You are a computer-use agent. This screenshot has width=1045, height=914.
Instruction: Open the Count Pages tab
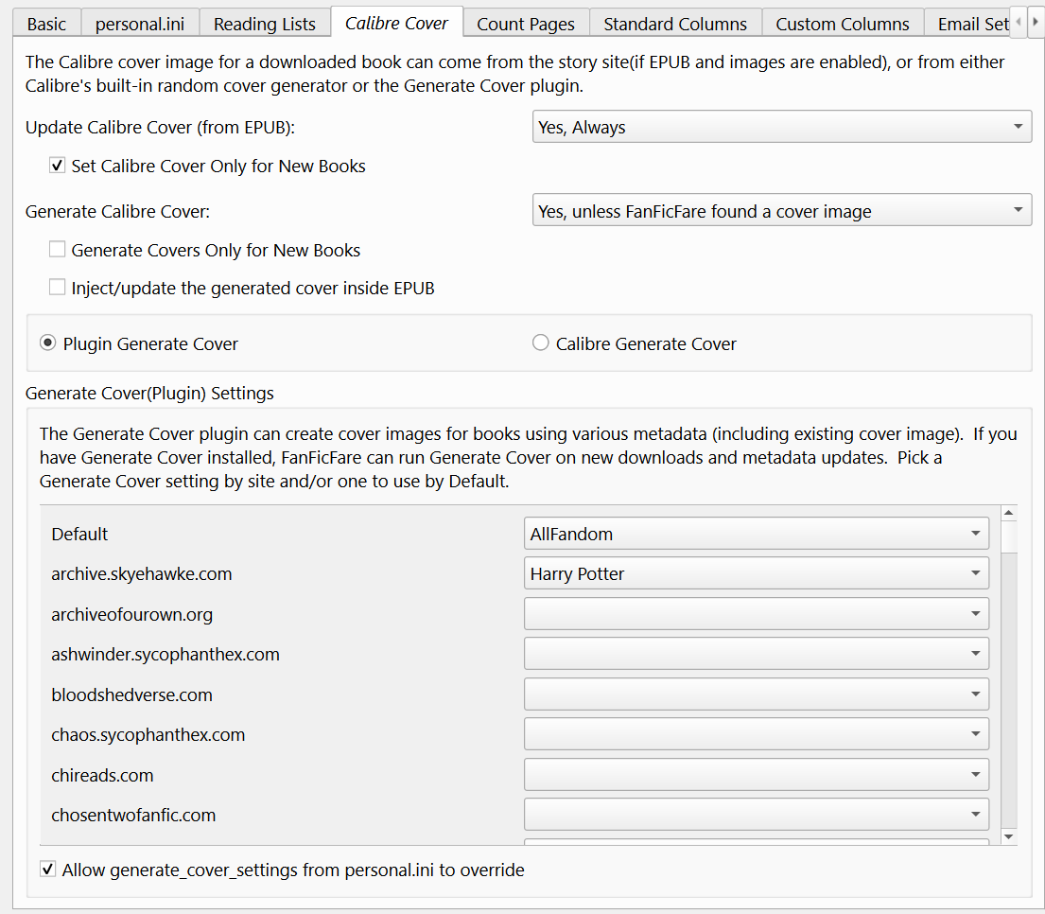point(526,24)
